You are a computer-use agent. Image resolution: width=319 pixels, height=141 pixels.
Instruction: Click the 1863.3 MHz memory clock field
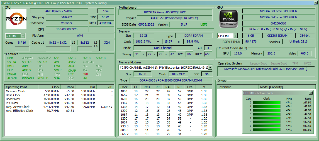[x=144, y=42]
